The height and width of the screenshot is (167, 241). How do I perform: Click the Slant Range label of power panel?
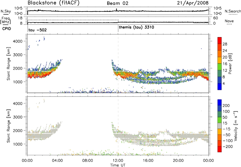8,64
